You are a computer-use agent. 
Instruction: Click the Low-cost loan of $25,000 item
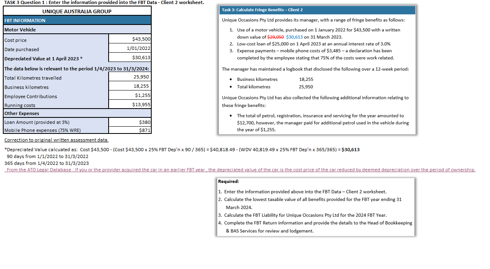click(310, 44)
